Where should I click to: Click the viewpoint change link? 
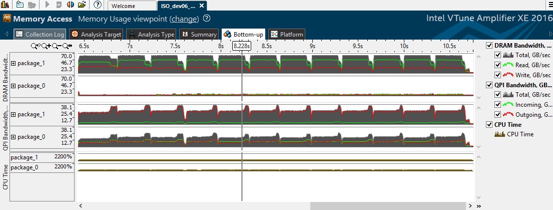pyautogui.click(x=184, y=19)
